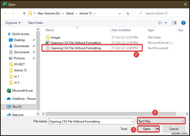Expand the chevron after Article 73 in path

pos(94,13)
